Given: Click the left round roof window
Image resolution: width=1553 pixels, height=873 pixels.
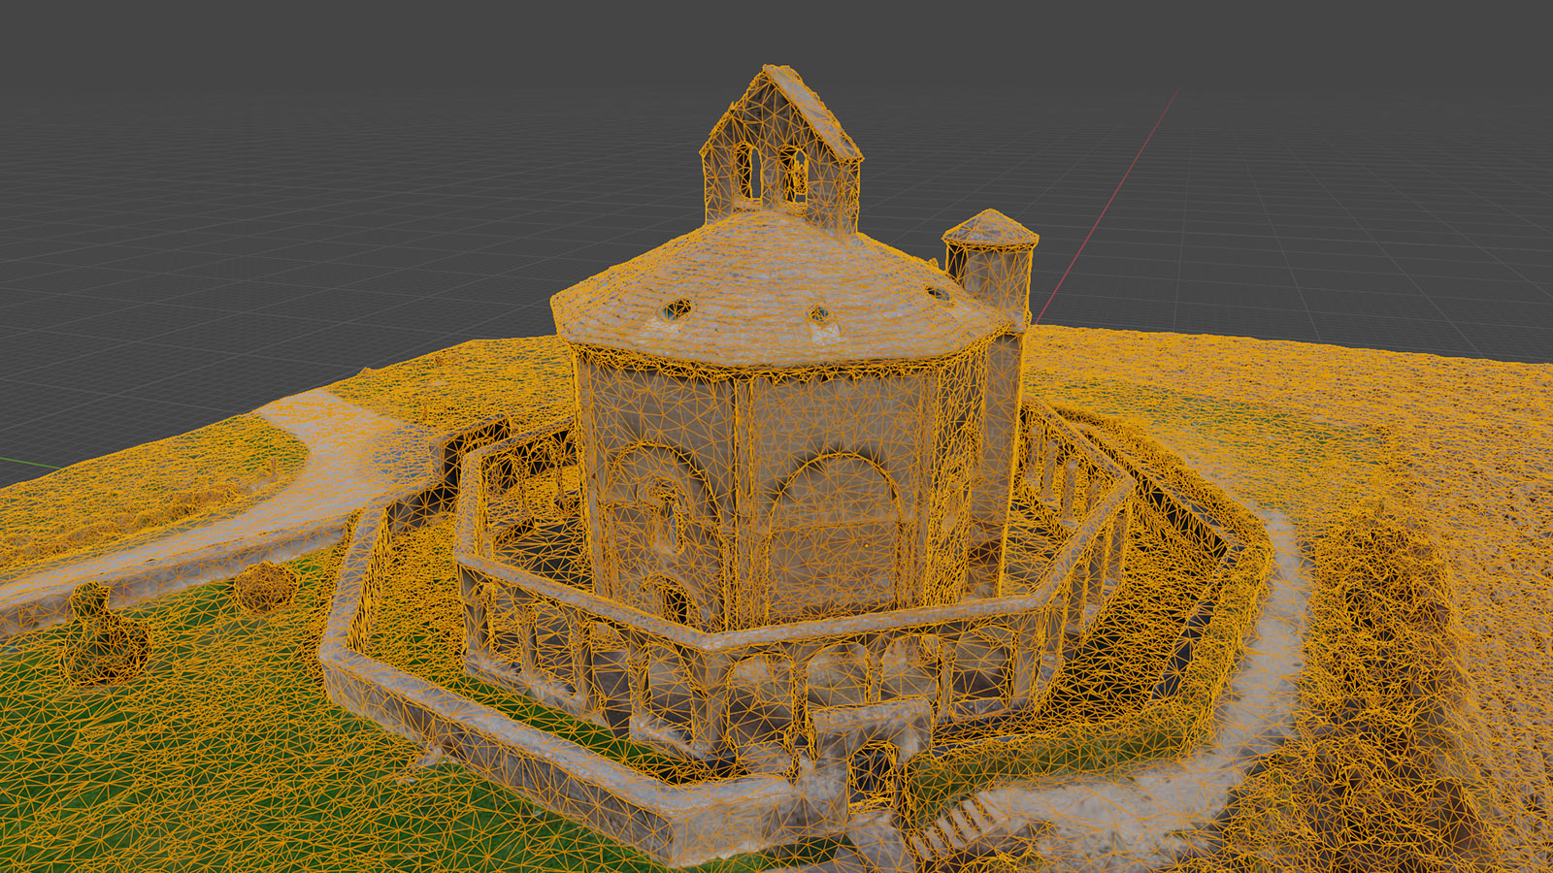Looking at the screenshot, I should [677, 309].
